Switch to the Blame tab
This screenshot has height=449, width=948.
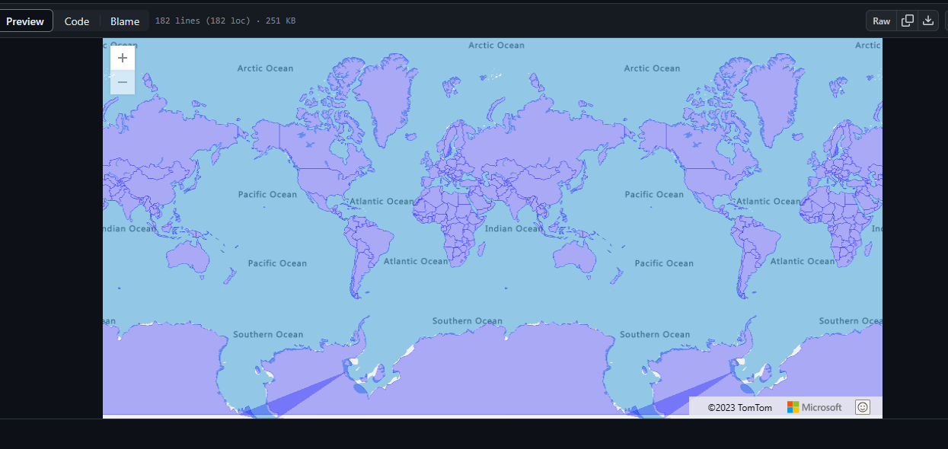pyautogui.click(x=125, y=21)
